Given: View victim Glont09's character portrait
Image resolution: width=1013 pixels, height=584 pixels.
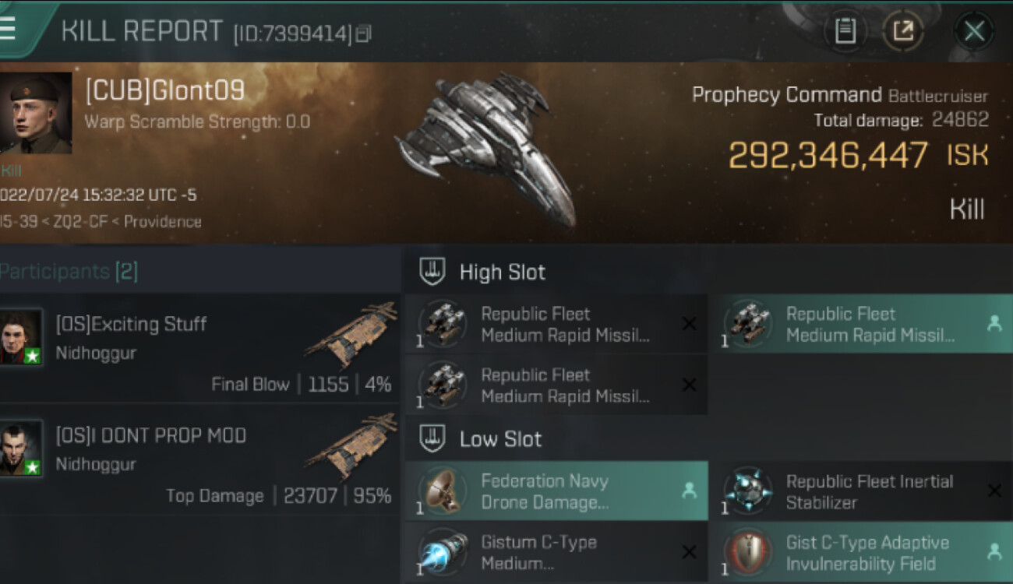Looking at the screenshot, I should pos(36,113).
